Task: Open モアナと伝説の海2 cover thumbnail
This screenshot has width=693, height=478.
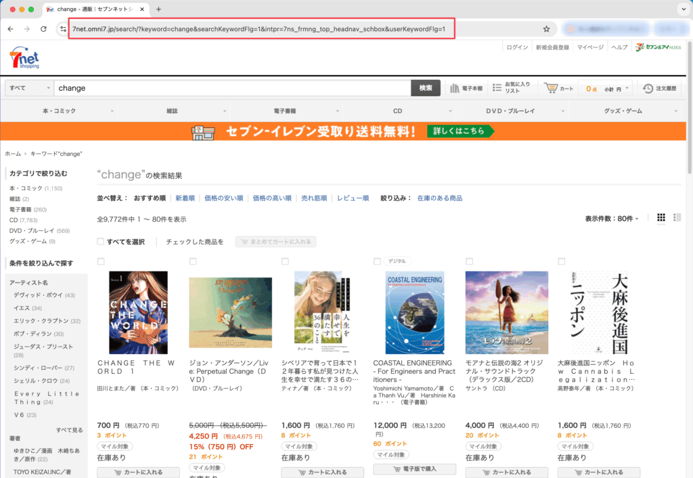Action: 506,313
